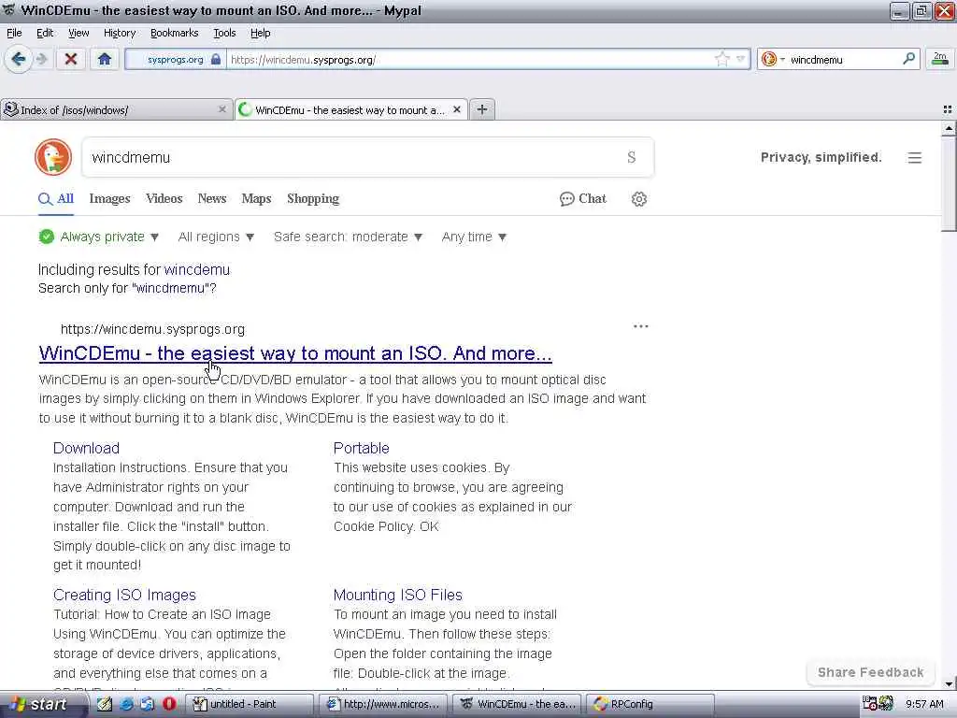Expand the 'All regions' dropdown
This screenshot has height=718, width=957.
(216, 237)
